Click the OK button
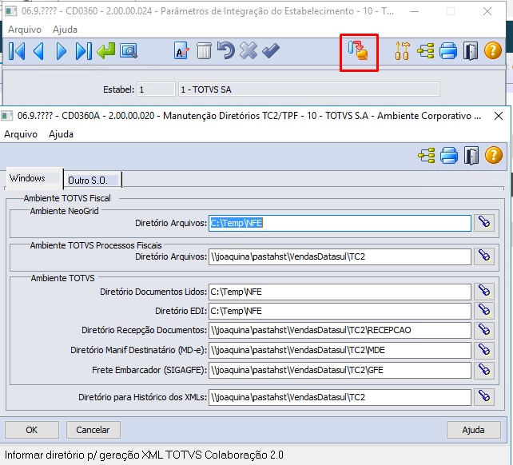This screenshot has height=465, width=513. pos(32,430)
